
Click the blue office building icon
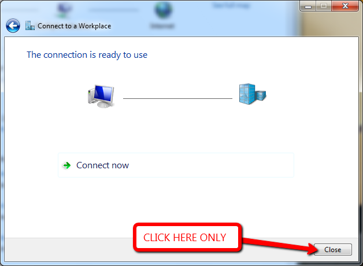point(253,94)
